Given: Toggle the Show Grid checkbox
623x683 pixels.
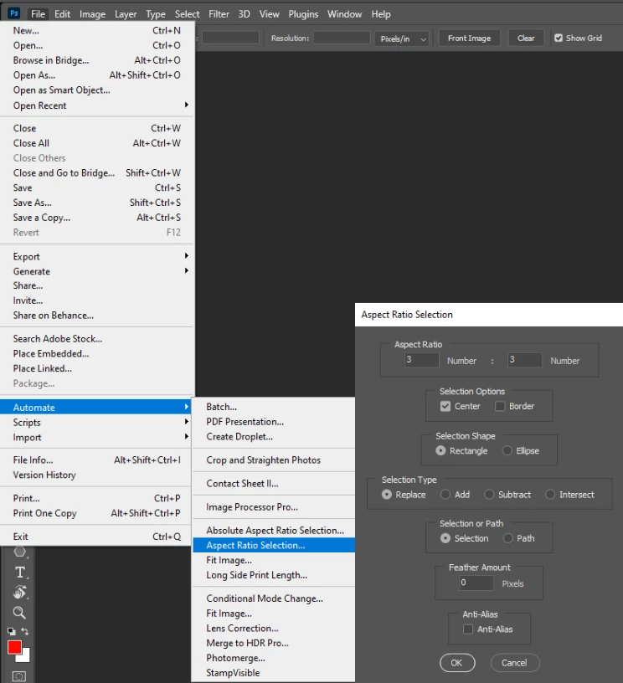Looking at the screenshot, I should [559, 38].
